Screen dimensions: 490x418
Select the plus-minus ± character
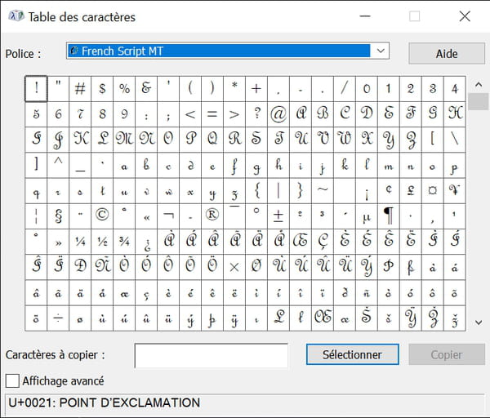[278, 216]
